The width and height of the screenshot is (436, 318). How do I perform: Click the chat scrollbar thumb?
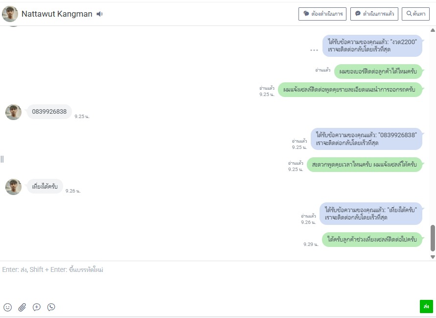[x=433, y=238]
